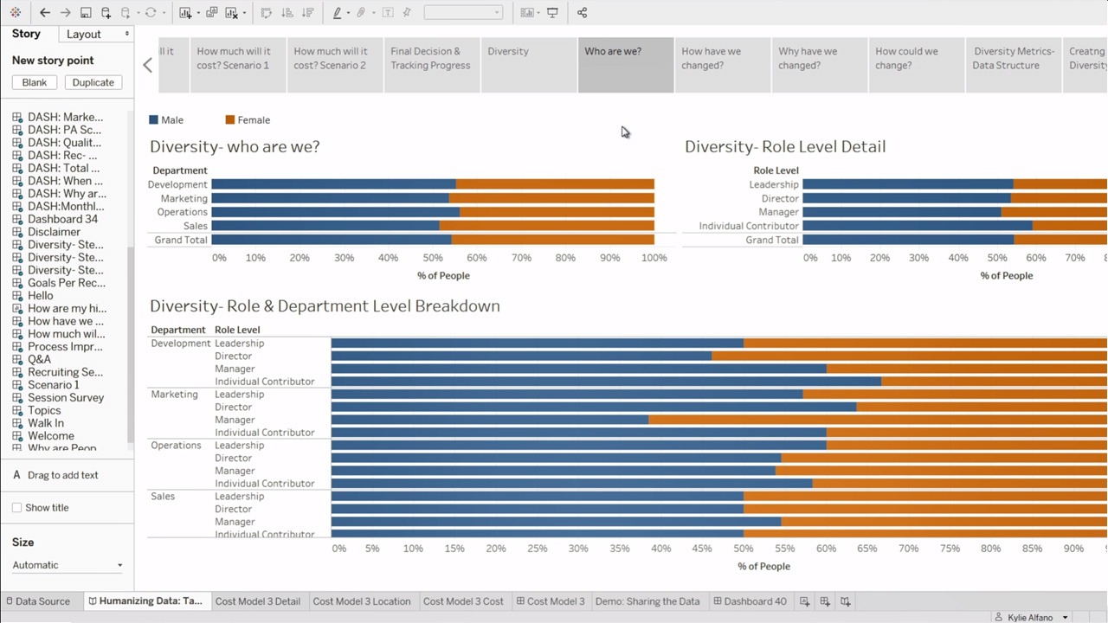
Task: Select the 'How have we changed?' story point
Action: pos(723,65)
